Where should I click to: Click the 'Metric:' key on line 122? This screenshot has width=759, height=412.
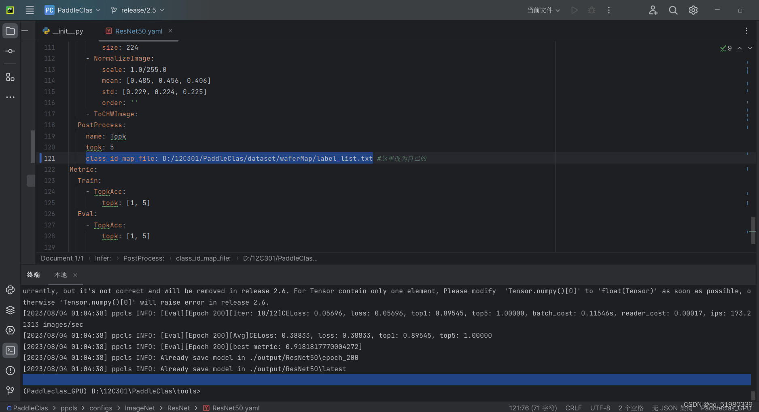pyautogui.click(x=83, y=170)
